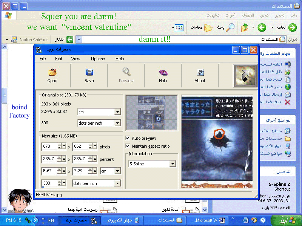Image resolution: width=302 pixels, height=226 pixels.
Task: Click the navigator thumbnail overview image
Action: click(x=152, y=113)
